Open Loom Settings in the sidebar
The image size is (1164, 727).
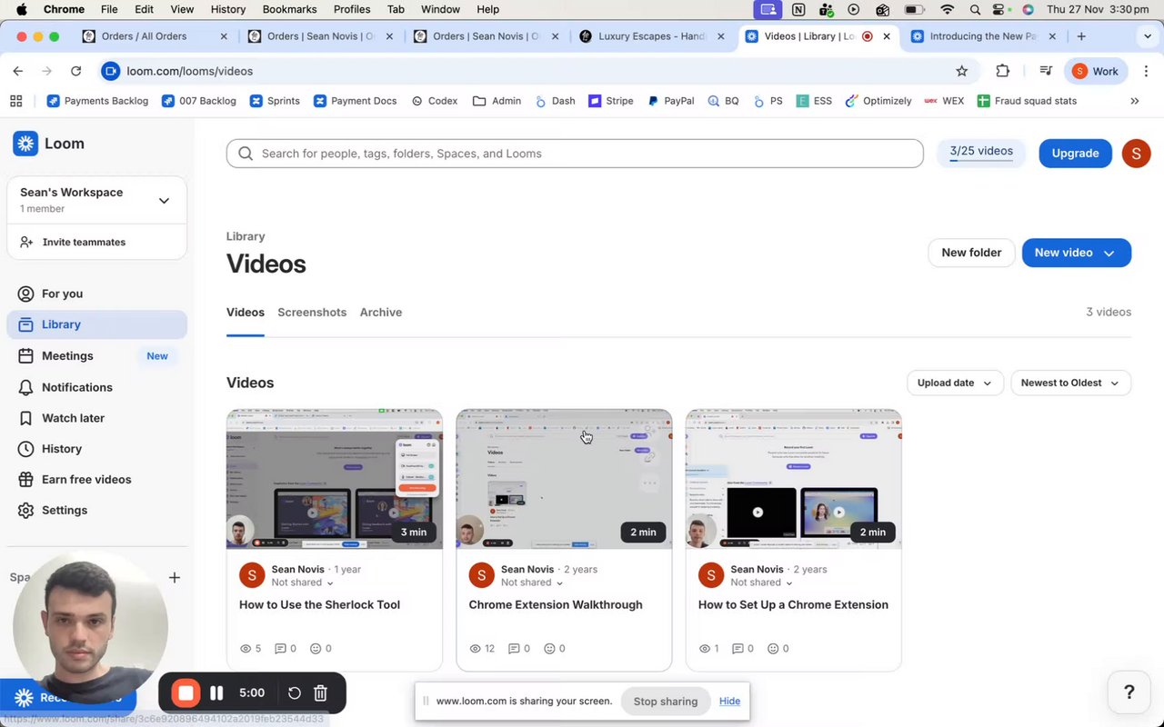tap(96, 511)
